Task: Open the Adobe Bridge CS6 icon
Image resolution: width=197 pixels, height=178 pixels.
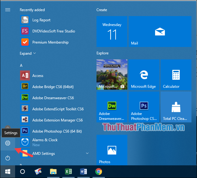Action: pos(25,87)
